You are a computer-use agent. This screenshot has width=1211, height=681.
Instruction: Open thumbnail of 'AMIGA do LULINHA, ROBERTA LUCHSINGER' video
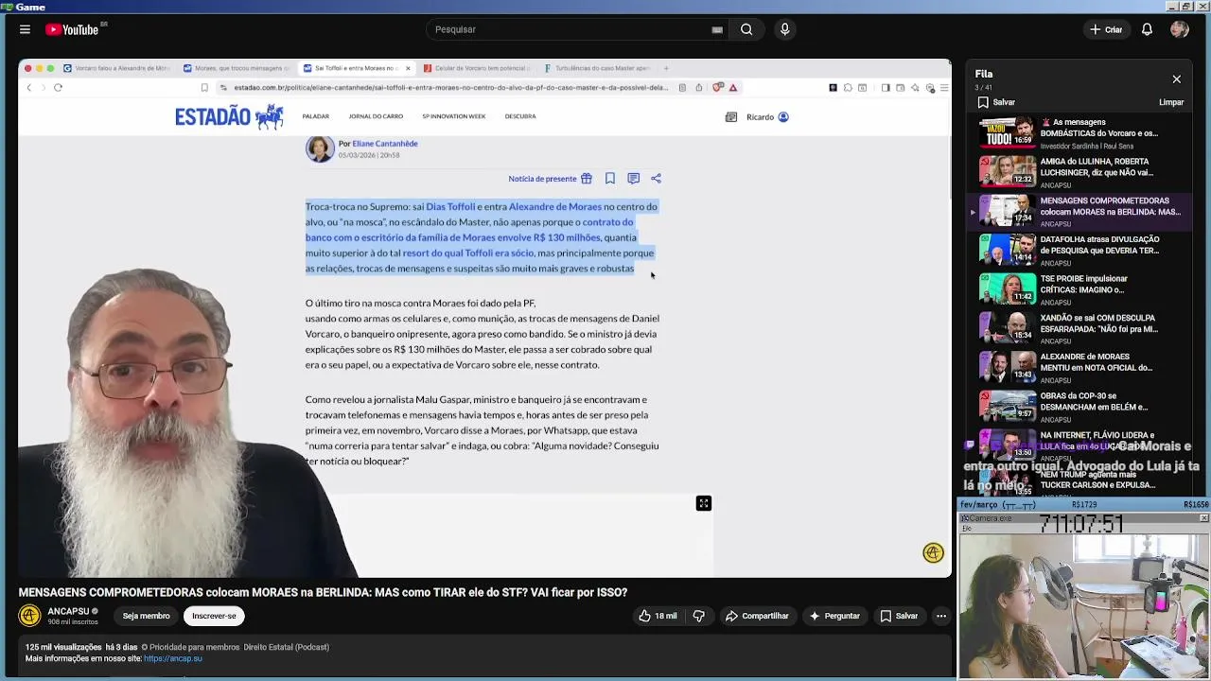coord(1007,172)
